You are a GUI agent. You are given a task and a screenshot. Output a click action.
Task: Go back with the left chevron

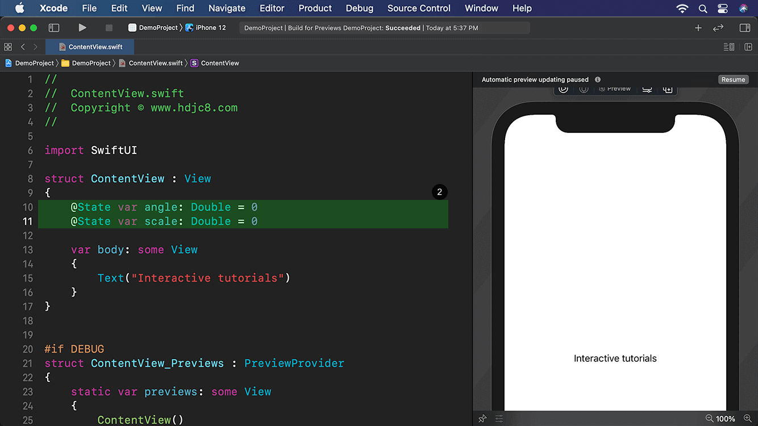[23, 47]
